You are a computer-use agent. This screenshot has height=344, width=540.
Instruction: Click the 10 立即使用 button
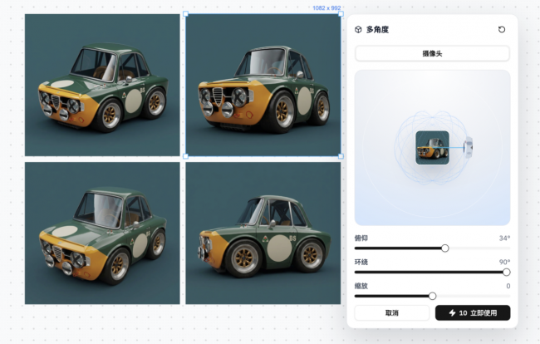tap(473, 312)
